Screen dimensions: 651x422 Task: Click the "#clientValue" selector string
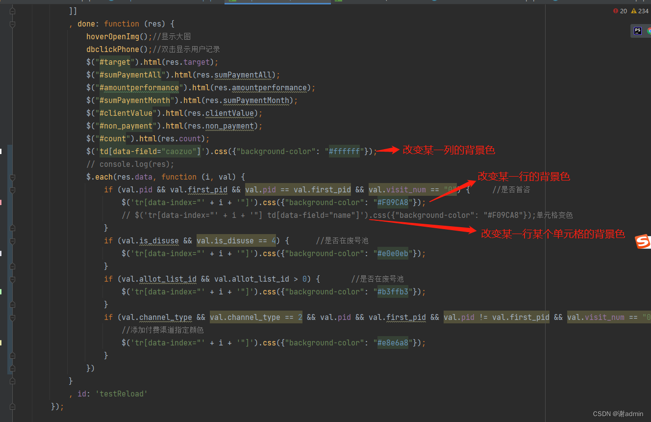coord(126,113)
